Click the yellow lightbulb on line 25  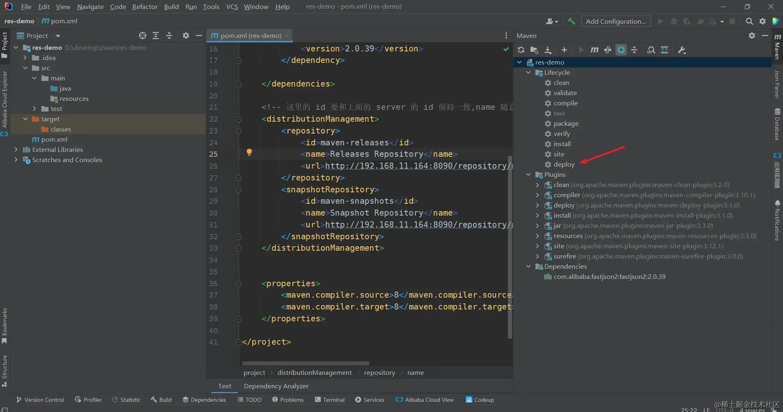(249, 153)
